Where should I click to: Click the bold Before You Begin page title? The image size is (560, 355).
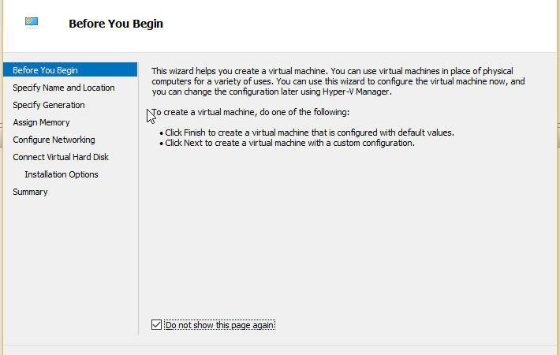116,24
